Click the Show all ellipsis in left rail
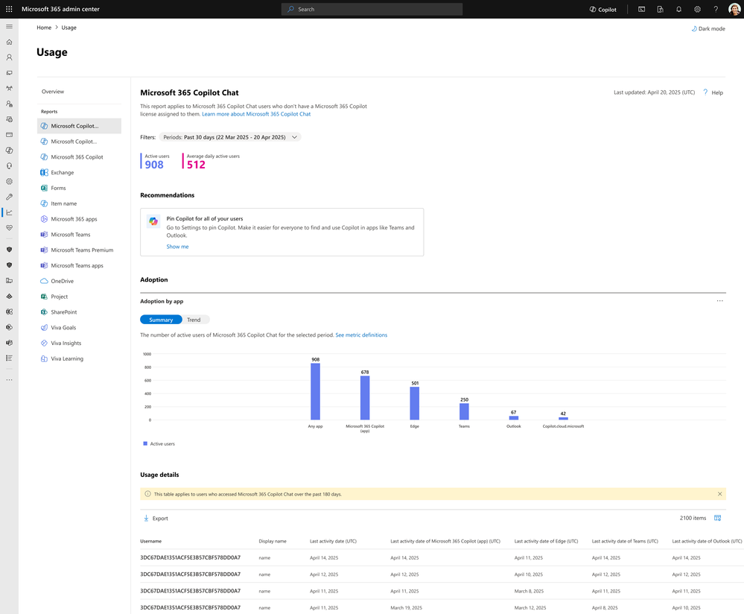Viewport: 744px width, 614px height. (9, 380)
